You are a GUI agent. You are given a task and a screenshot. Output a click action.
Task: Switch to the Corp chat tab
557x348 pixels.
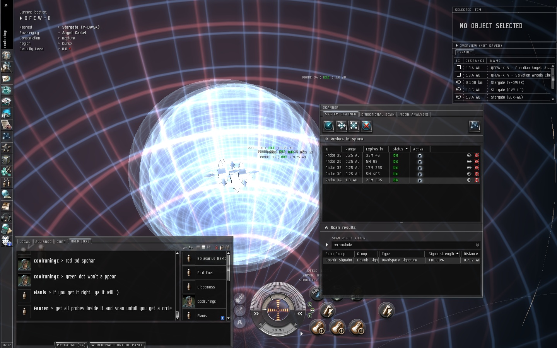pos(61,242)
